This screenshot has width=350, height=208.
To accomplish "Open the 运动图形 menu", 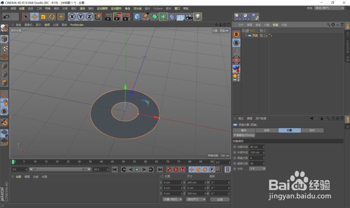I will [116, 8].
